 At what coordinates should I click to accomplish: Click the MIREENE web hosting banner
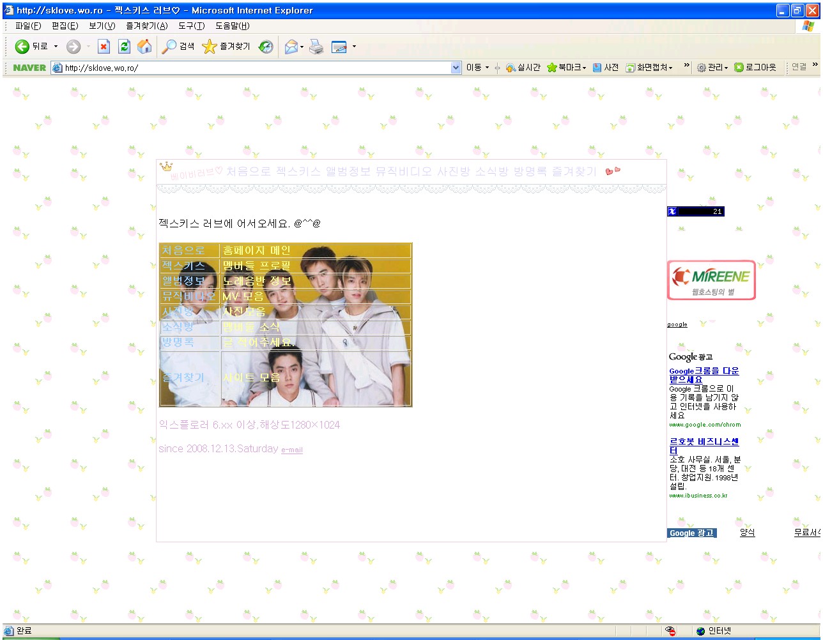[711, 280]
